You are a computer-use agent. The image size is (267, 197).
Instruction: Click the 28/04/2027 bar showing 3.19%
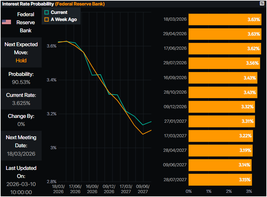pos(221,150)
